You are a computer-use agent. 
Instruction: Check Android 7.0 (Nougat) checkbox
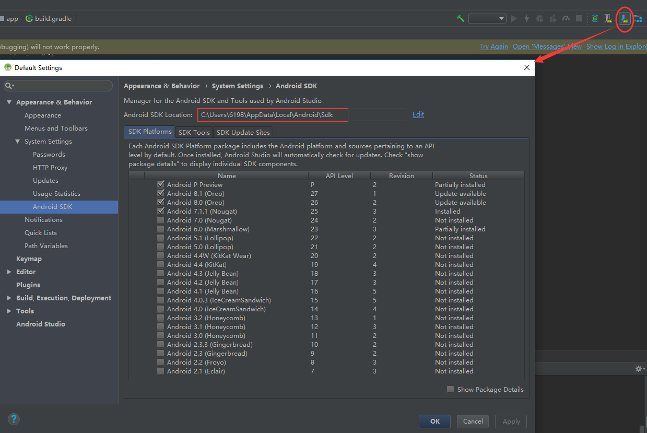pyautogui.click(x=161, y=220)
